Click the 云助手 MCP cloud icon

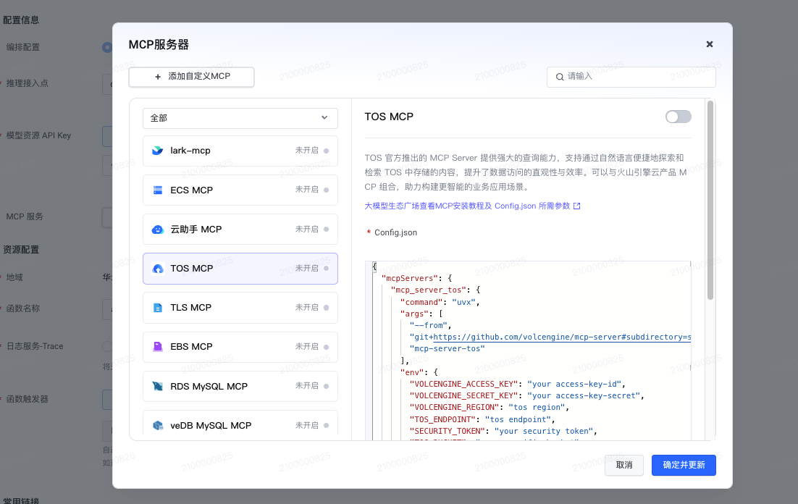pos(158,230)
